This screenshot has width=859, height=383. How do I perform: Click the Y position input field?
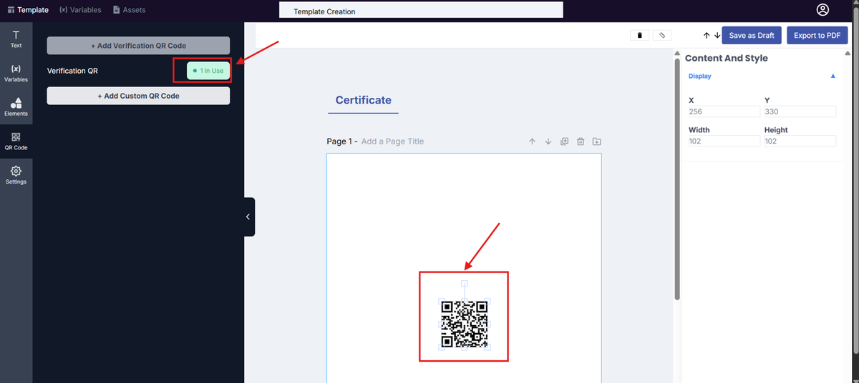(800, 111)
